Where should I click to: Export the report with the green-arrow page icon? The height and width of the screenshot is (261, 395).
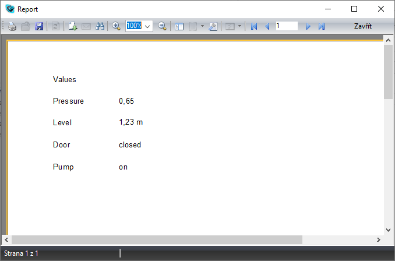point(73,26)
